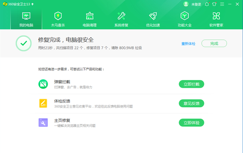Click 意见反馈 button
243x153 pixels.
[192, 103]
